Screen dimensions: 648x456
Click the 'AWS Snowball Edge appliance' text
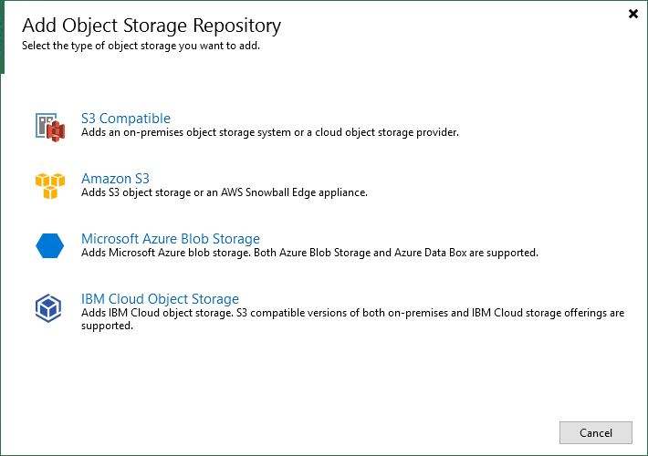294,192
